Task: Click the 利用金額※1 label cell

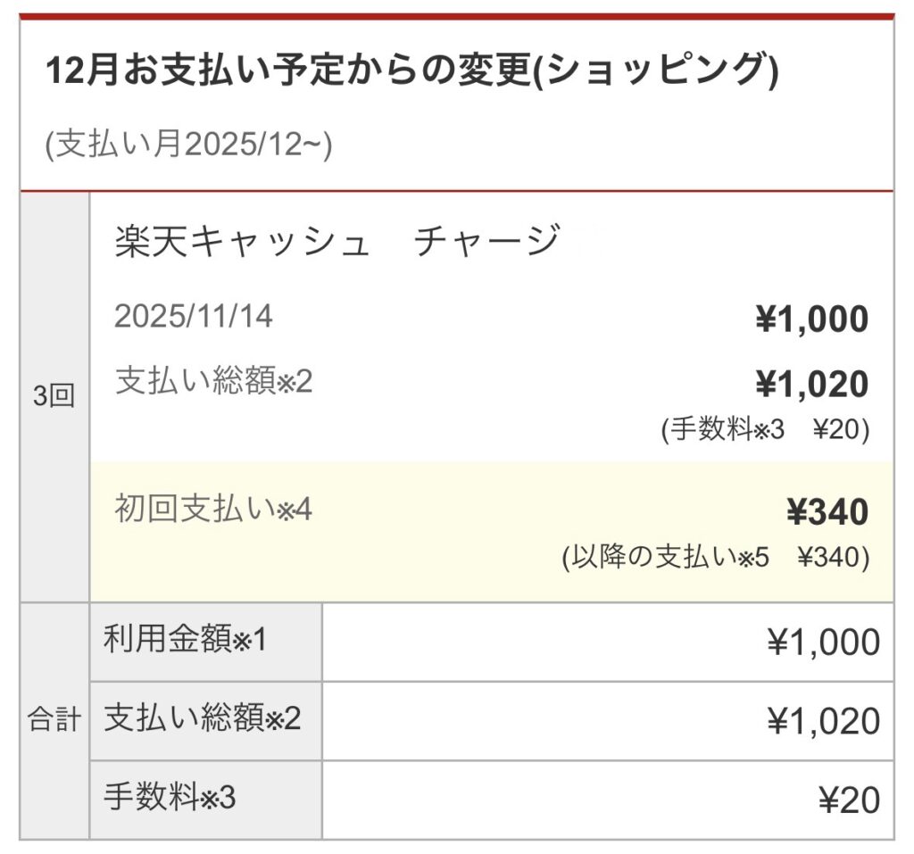Action: click(185, 640)
